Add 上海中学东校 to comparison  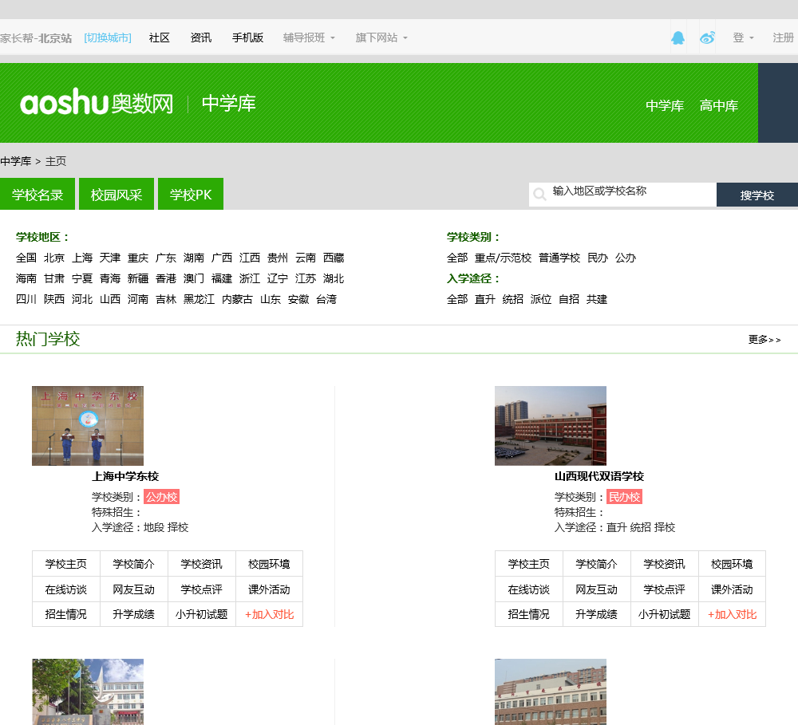point(269,614)
